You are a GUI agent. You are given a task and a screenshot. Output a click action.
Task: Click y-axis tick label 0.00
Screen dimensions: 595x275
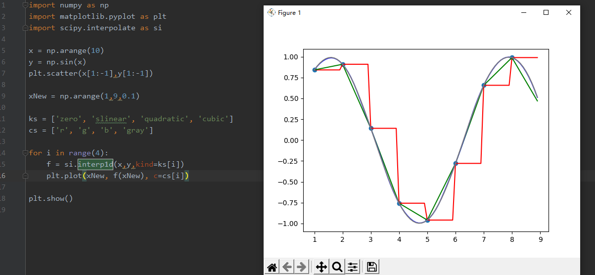[290, 140]
